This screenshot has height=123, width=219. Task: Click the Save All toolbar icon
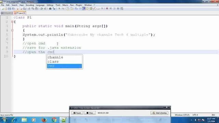pyautogui.click(x=13, y=9)
